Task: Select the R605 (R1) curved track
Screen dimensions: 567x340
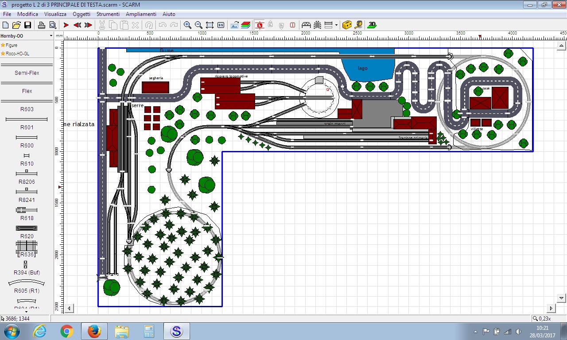Action: point(27,287)
